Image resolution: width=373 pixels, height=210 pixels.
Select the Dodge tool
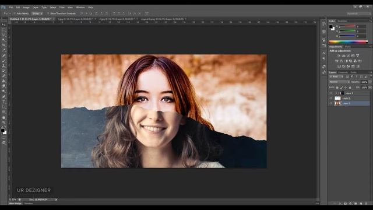click(3, 91)
